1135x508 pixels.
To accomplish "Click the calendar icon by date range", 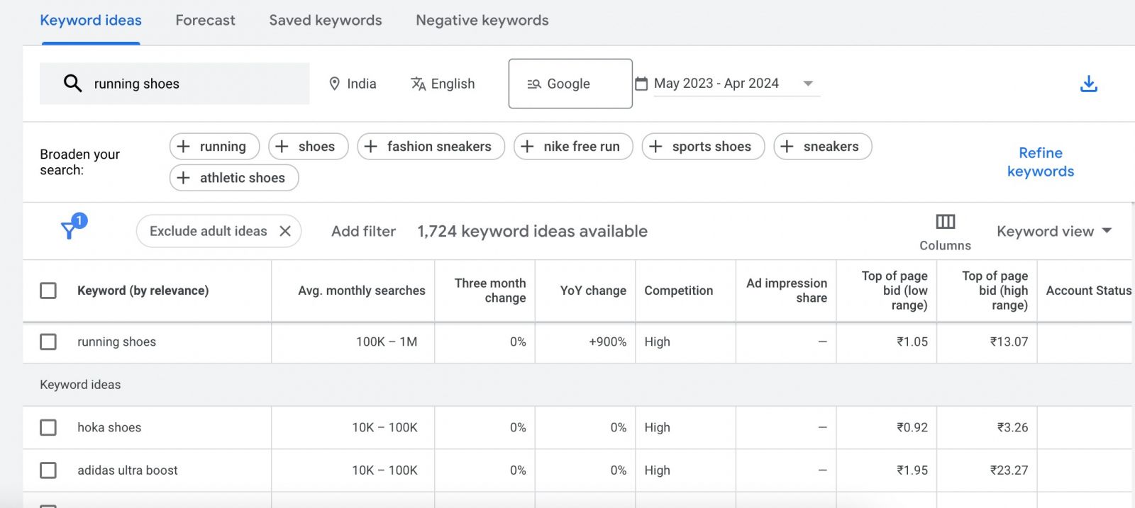I will click(641, 84).
